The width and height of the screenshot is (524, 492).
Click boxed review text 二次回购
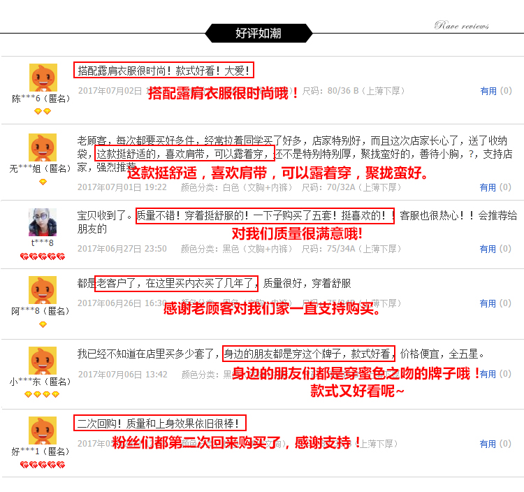[x=160, y=423]
